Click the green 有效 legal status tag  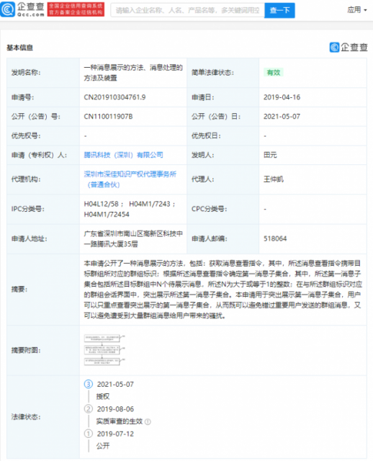pos(274,72)
